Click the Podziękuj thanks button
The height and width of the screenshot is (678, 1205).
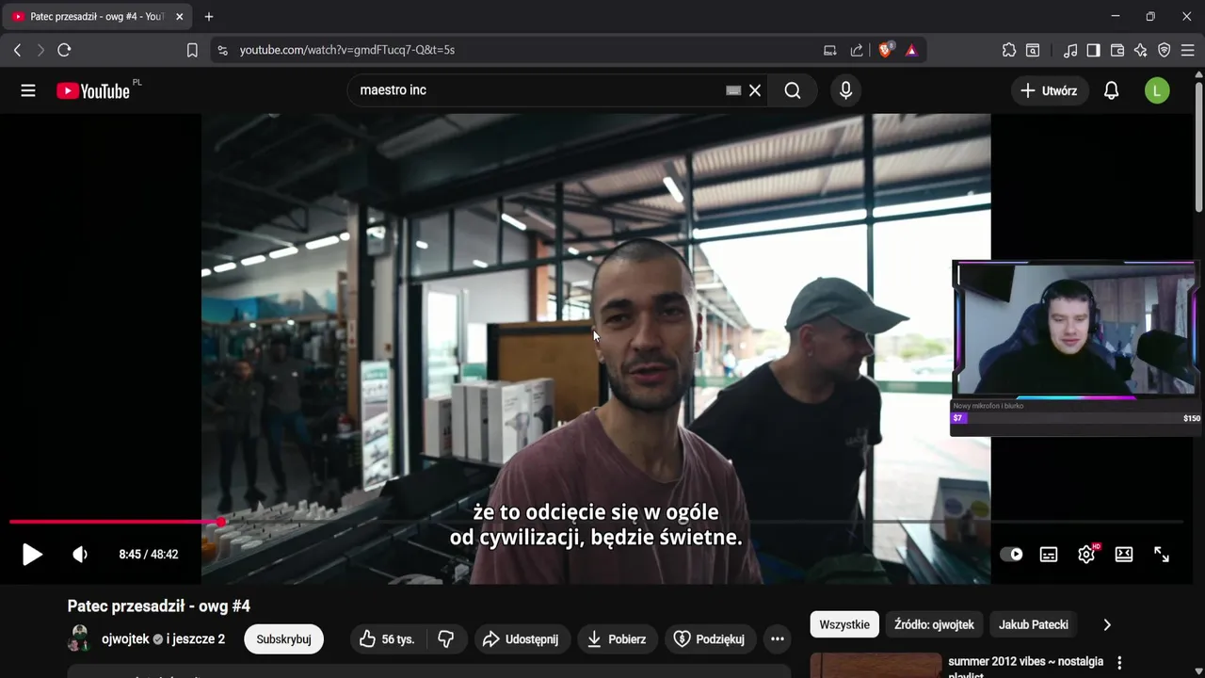point(711,638)
